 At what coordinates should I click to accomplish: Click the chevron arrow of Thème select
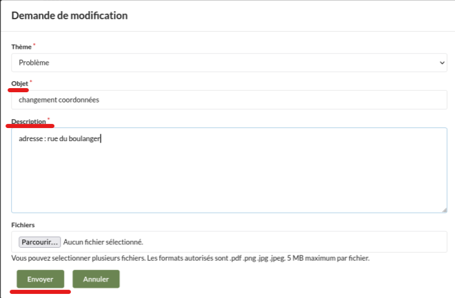[442, 63]
